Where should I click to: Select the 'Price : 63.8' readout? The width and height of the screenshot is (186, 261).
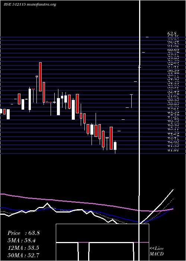[x=23, y=233]
